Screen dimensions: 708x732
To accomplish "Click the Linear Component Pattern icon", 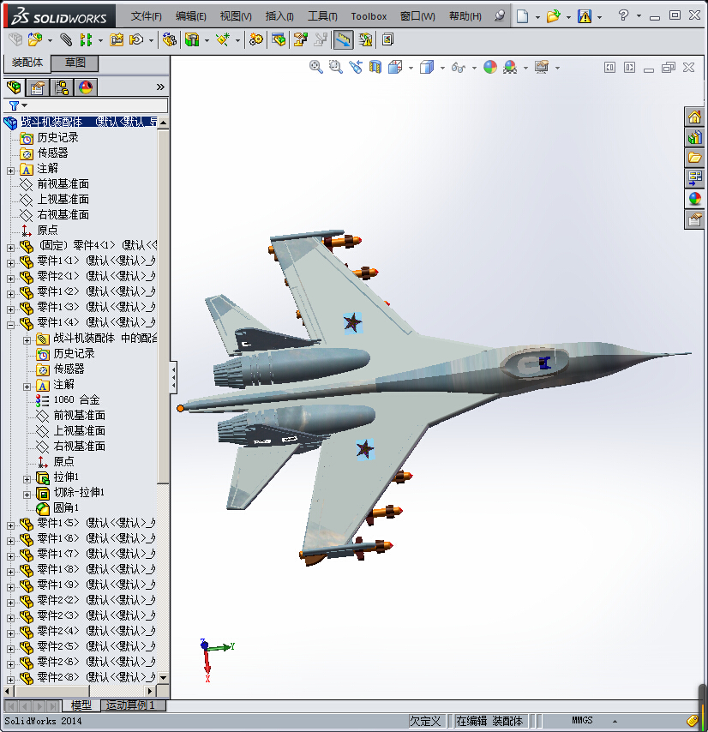I will point(86,39).
